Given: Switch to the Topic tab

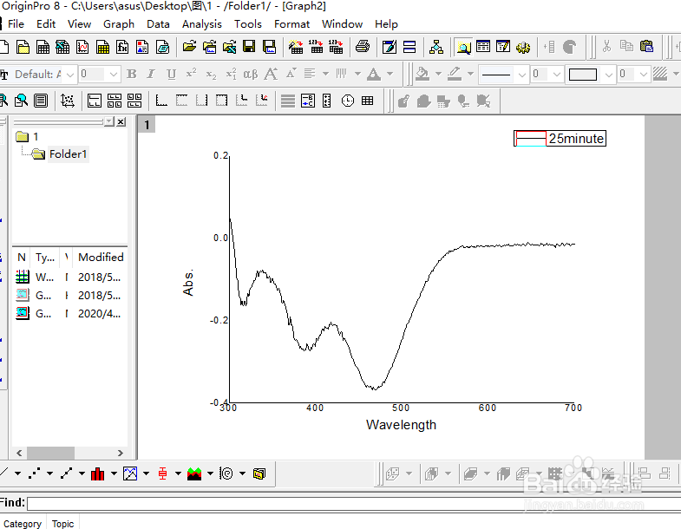Looking at the screenshot, I should pyautogui.click(x=63, y=523).
